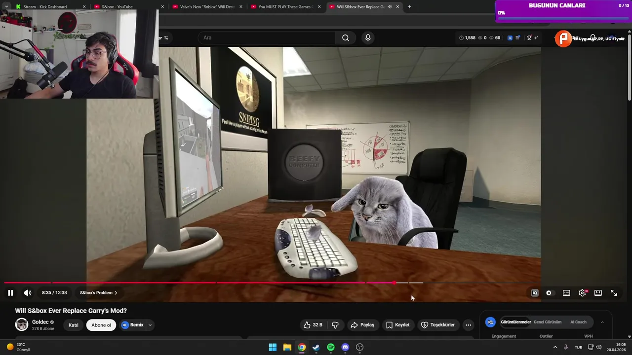The height and width of the screenshot is (355, 632).
Task: Click the TUR keyboard language indicator
Action: pyautogui.click(x=578, y=347)
